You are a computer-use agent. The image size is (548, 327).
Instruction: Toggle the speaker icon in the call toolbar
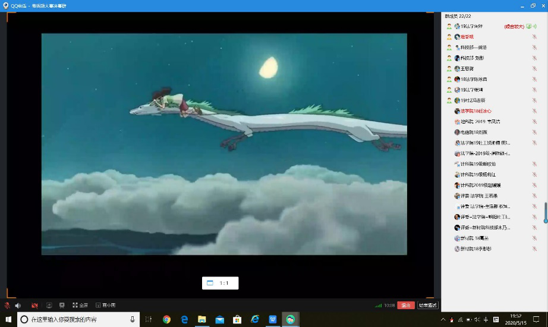(x=18, y=306)
